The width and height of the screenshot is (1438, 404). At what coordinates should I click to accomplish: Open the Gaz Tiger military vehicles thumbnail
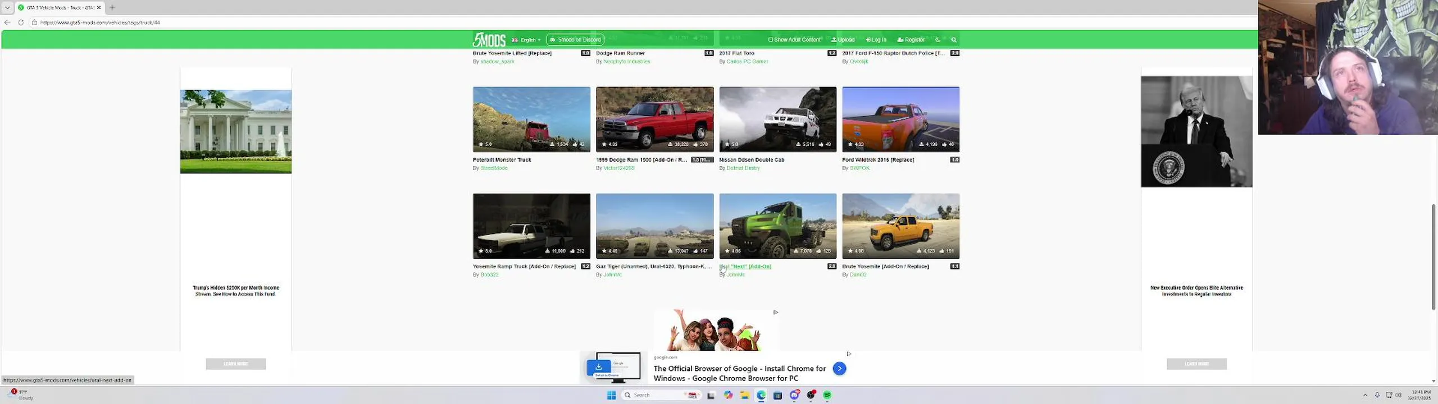(654, 226)
